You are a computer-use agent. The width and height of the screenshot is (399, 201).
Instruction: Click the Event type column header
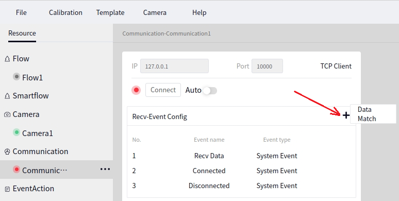pos(277,140)
